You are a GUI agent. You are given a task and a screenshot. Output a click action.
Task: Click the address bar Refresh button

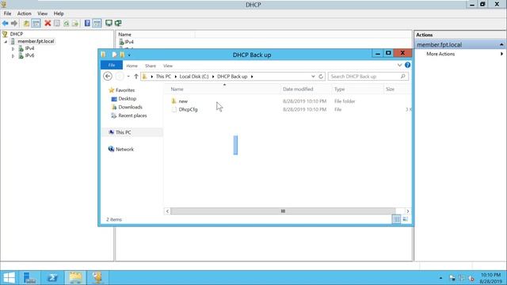321,77
